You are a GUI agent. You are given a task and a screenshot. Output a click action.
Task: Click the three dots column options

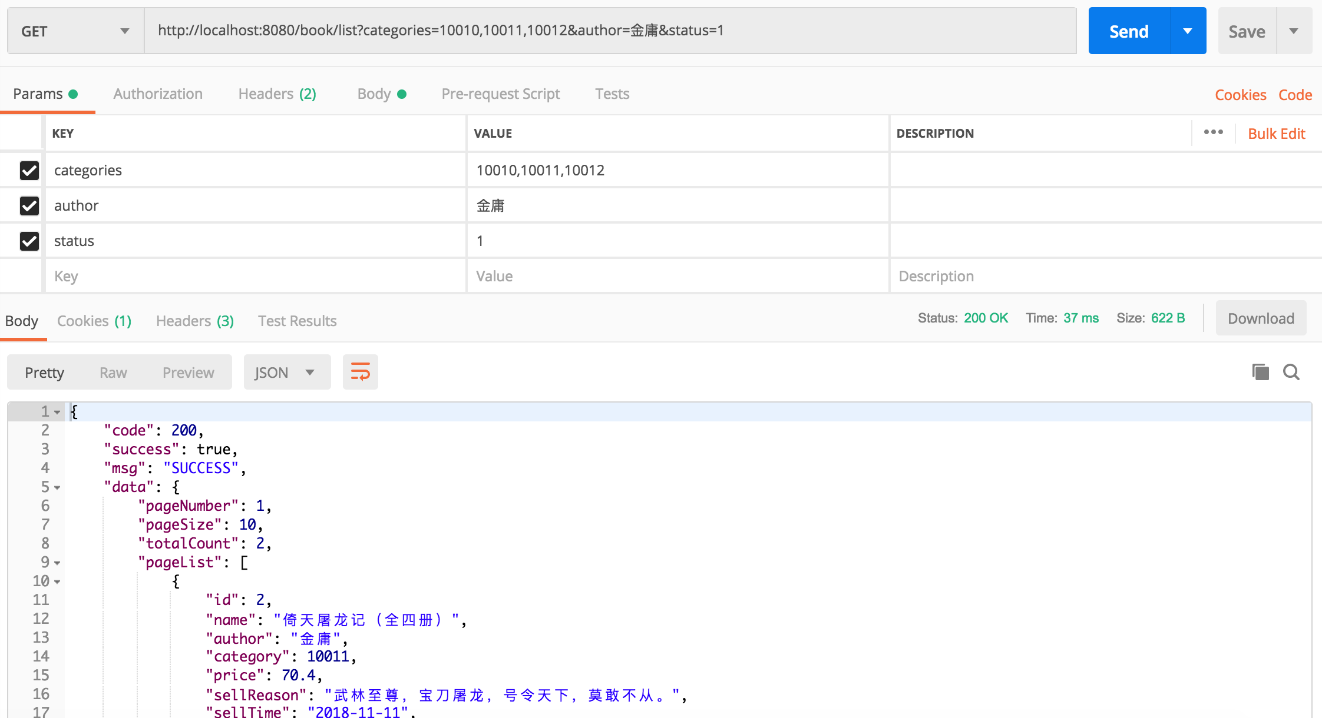(x=1213, y=132)
